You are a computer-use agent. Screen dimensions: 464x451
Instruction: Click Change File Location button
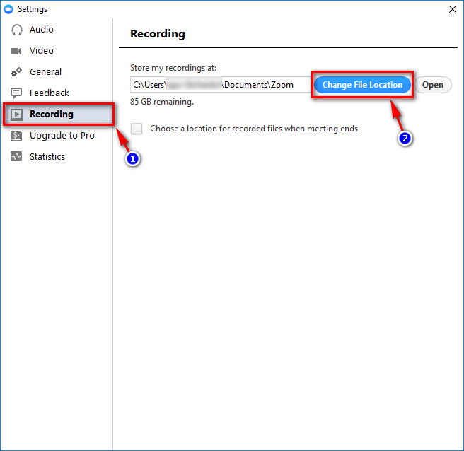point(362,85)
